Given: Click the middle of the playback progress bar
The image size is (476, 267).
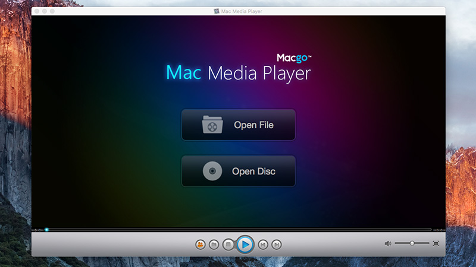Looking at the screenshot, I should (x=238, y=230).
